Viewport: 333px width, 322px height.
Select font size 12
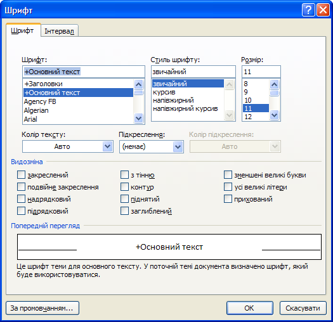[x=256, y=117]
